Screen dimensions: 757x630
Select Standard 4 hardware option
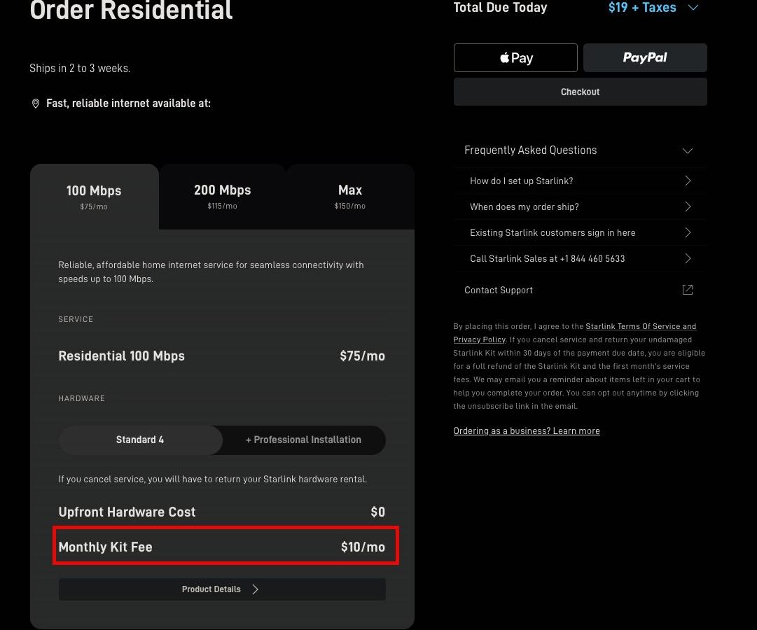[x=140, y=440]
